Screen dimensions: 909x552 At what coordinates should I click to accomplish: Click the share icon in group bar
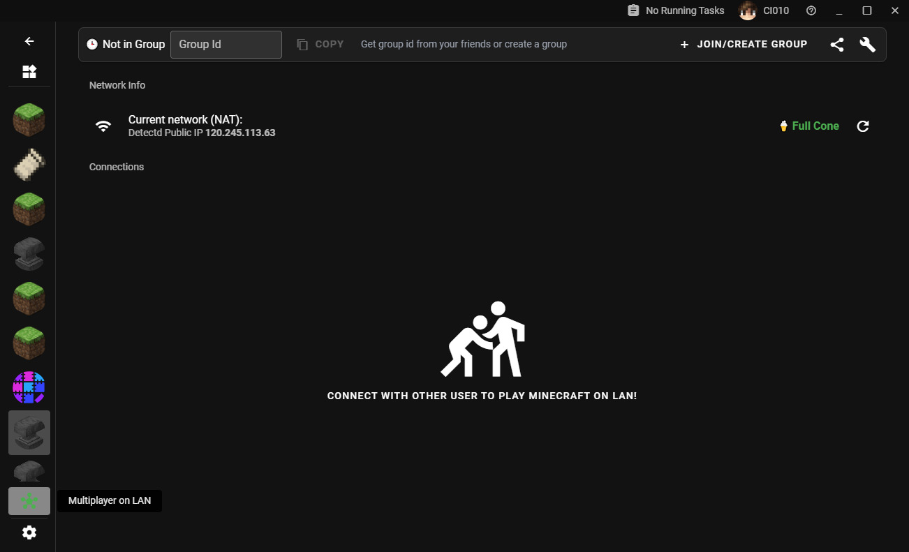837,45
